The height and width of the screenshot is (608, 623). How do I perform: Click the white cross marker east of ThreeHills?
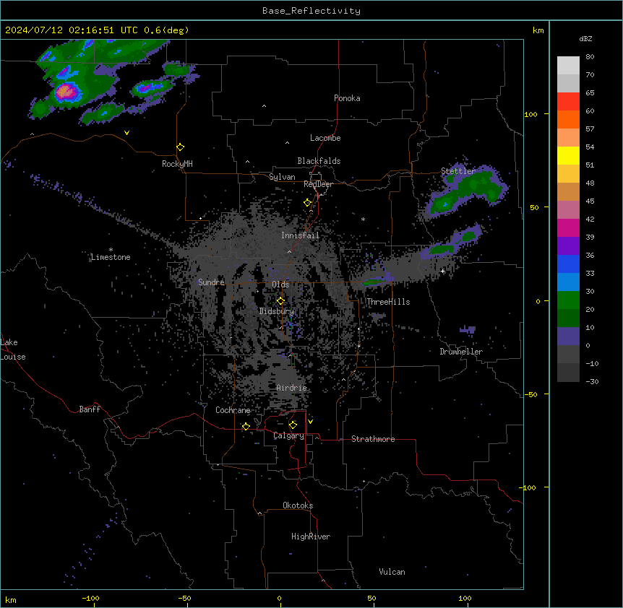(x=442, y=271)
